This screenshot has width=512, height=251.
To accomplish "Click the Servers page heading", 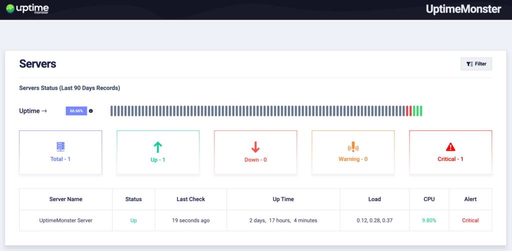I will (x=37, y=64).
